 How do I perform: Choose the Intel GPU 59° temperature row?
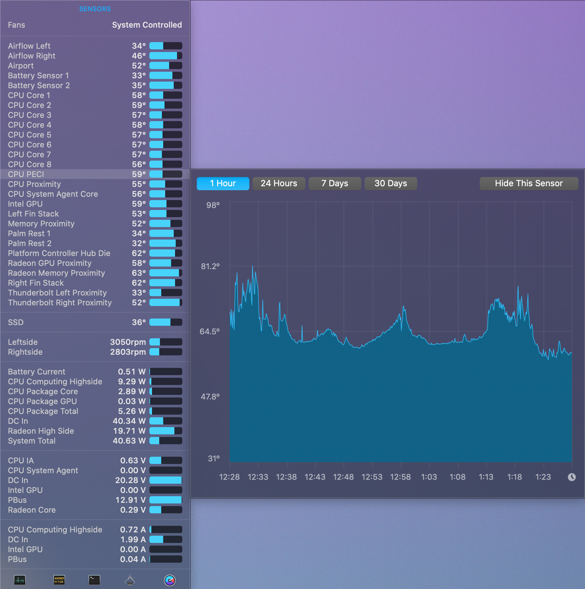tap(95, 204)
